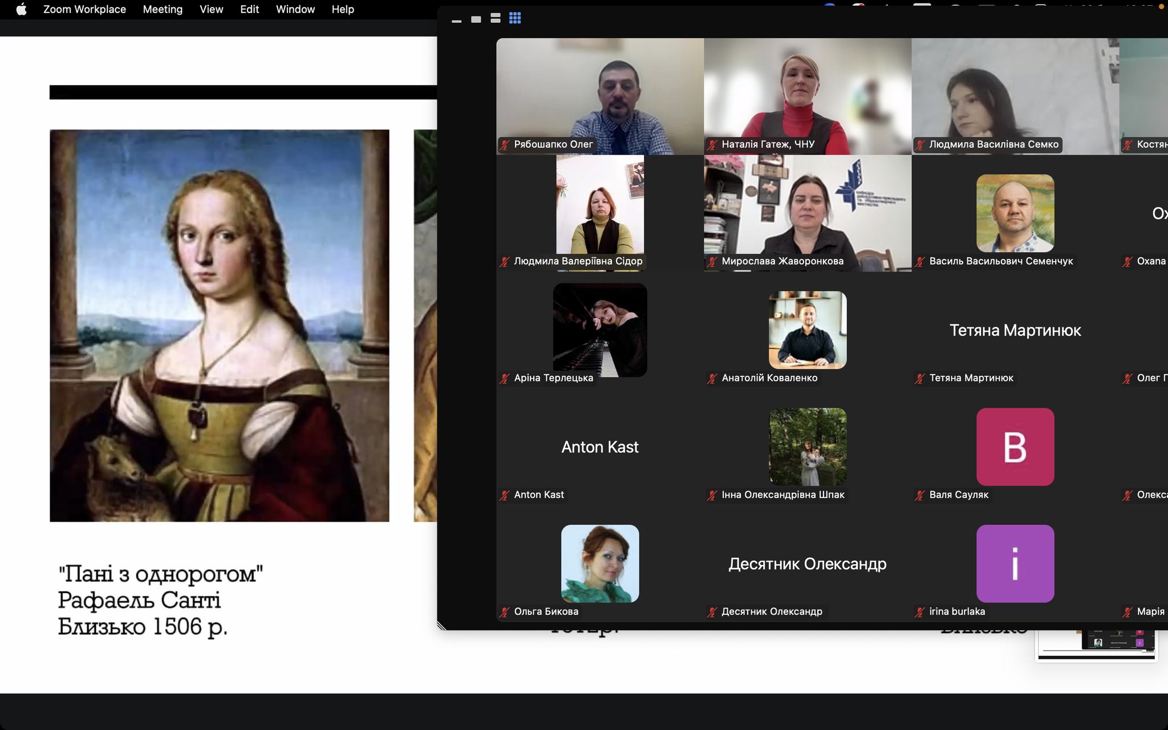Screen dimensions: 1168x730
Task: Click the shared Lady with Unicorn painting
Action: click(220, 326)
